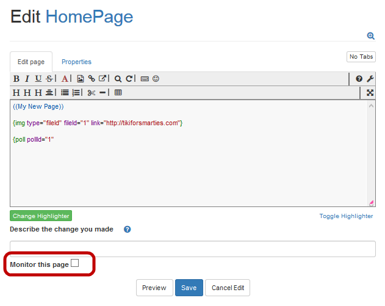Insert a table in the editor
Screen dimensions: 385x306
[x=118, y=93]
